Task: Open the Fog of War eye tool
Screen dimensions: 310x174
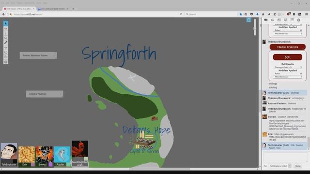Action: coord(6,47)
